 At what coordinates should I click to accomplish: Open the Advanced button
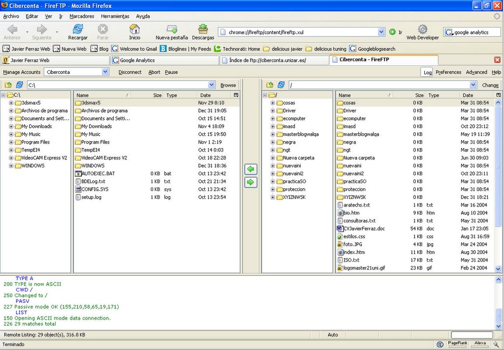point(476,72)
